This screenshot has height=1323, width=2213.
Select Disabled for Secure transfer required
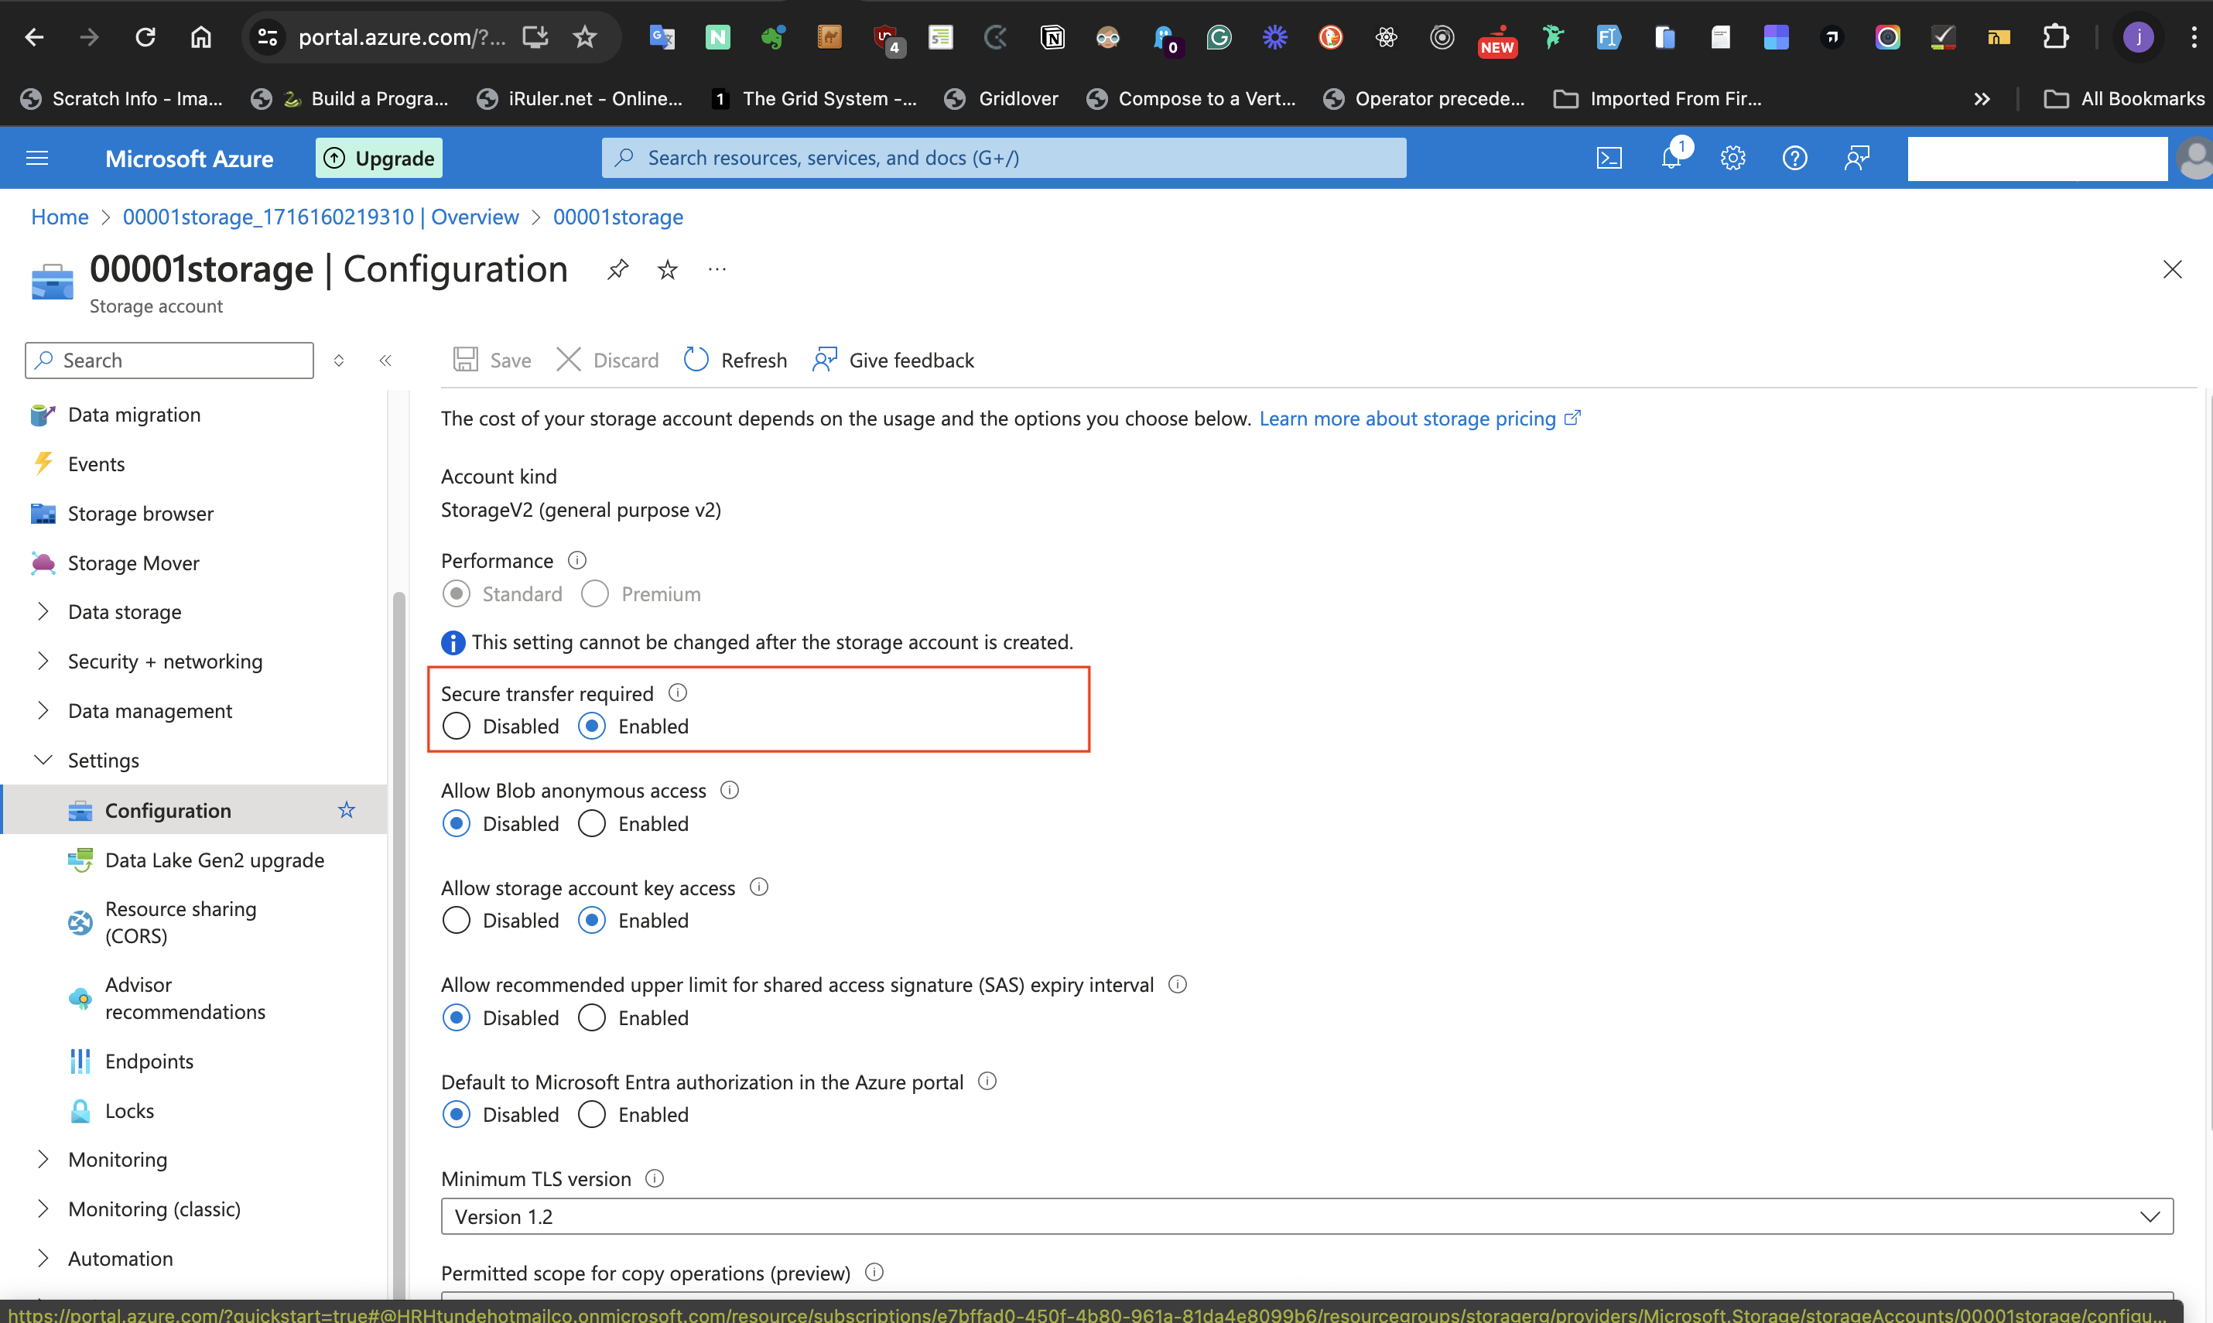(457, 726)
